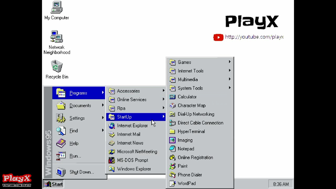
Task: Open the youtube.com/playx link
Action: click(x=254, y=37)
